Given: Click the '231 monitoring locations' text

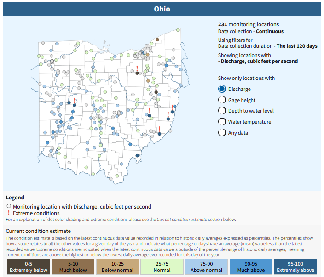Looking at the screenshot, I should pyautogui.click(x=249, y=24).
